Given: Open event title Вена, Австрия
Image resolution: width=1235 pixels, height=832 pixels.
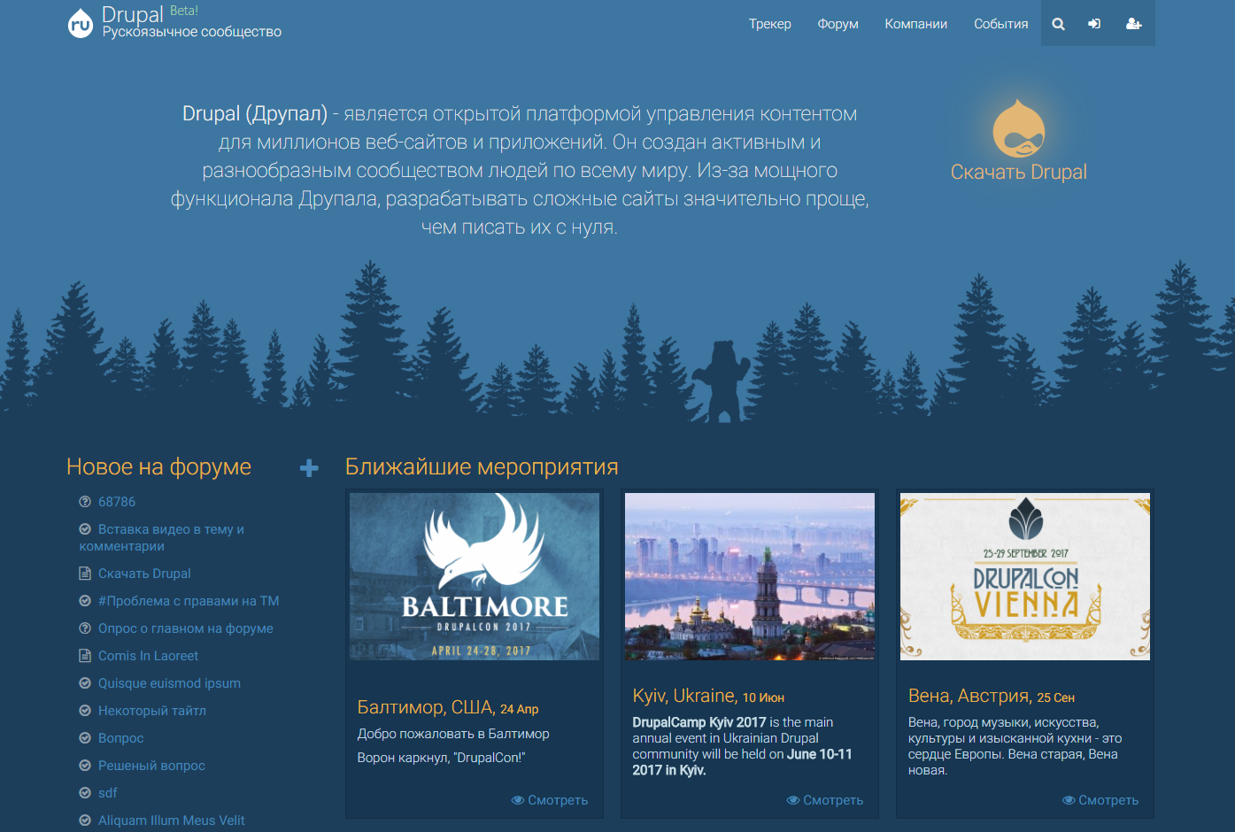Looking at the screenshot, I should (x=970, y=696).
